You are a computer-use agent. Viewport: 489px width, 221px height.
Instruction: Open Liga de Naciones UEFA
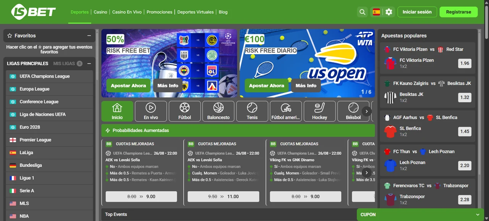pyautogui.click(x=50, y=115)
